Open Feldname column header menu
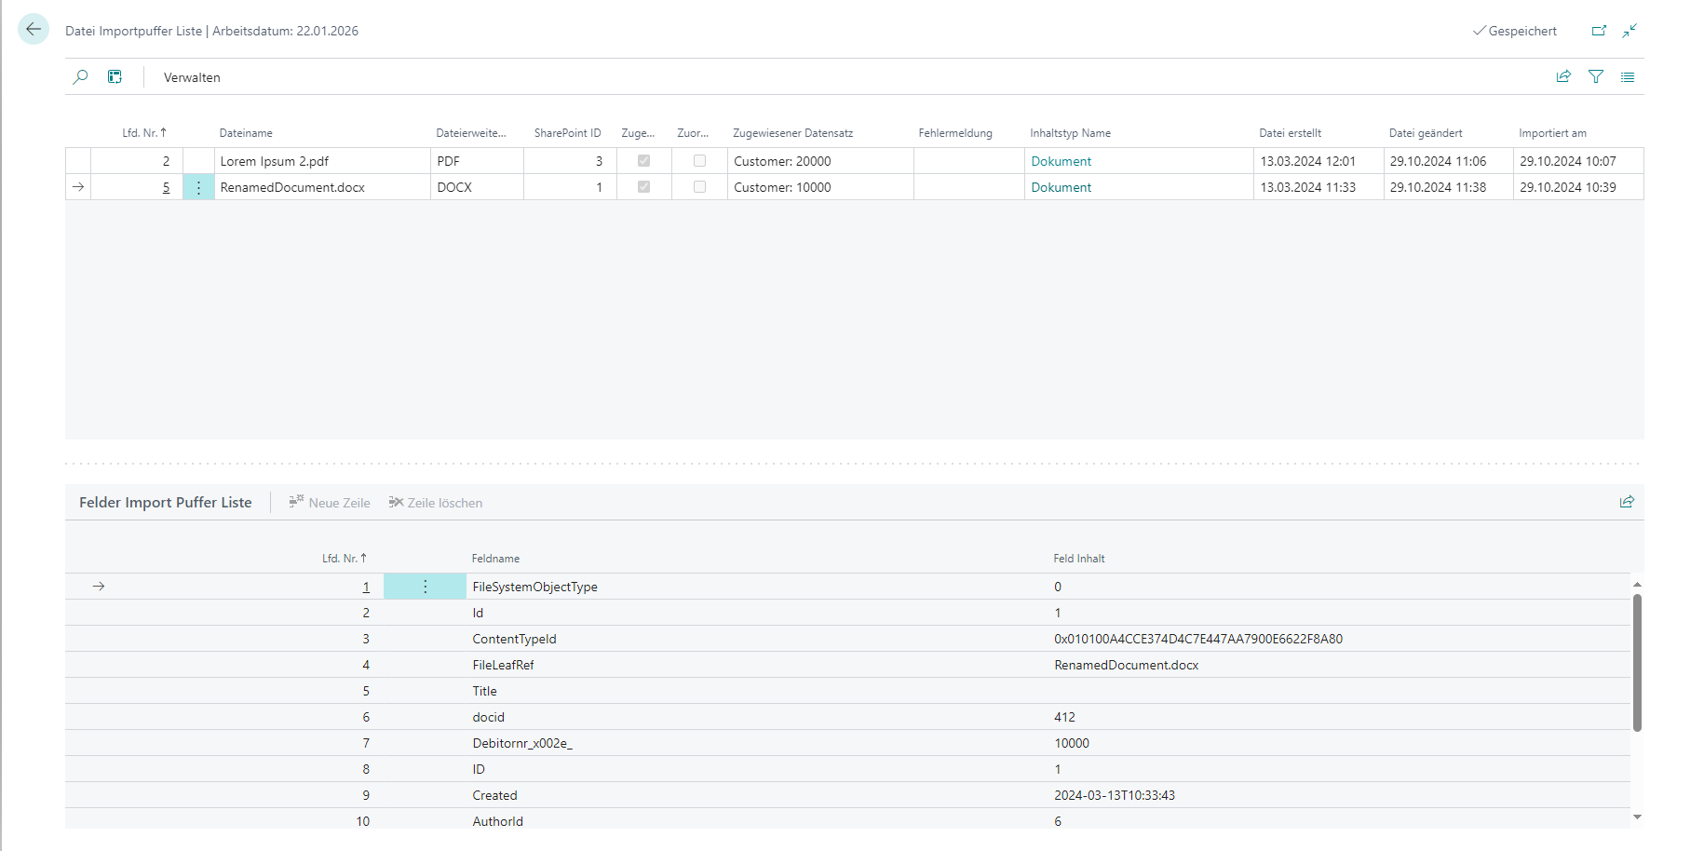1704x851 pixels. (495, 559)
